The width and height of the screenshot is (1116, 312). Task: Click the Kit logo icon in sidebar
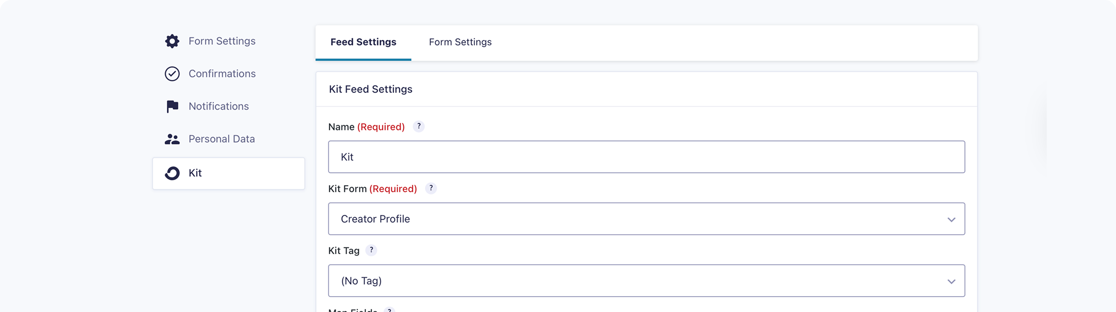click(x=172, y=173)
